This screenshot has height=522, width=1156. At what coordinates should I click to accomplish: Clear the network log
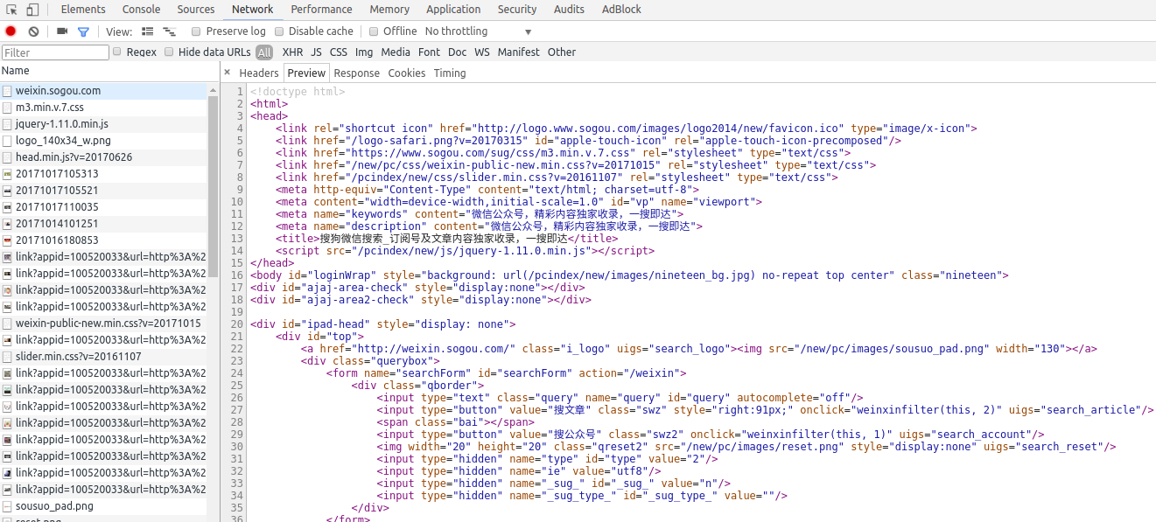[x=33, y=31]
